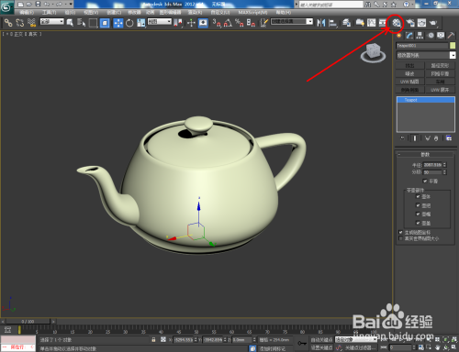Uncheck the 平滑 smooth checkbox
The height and width of the screenshot is (352, 459).
[425, 181]
